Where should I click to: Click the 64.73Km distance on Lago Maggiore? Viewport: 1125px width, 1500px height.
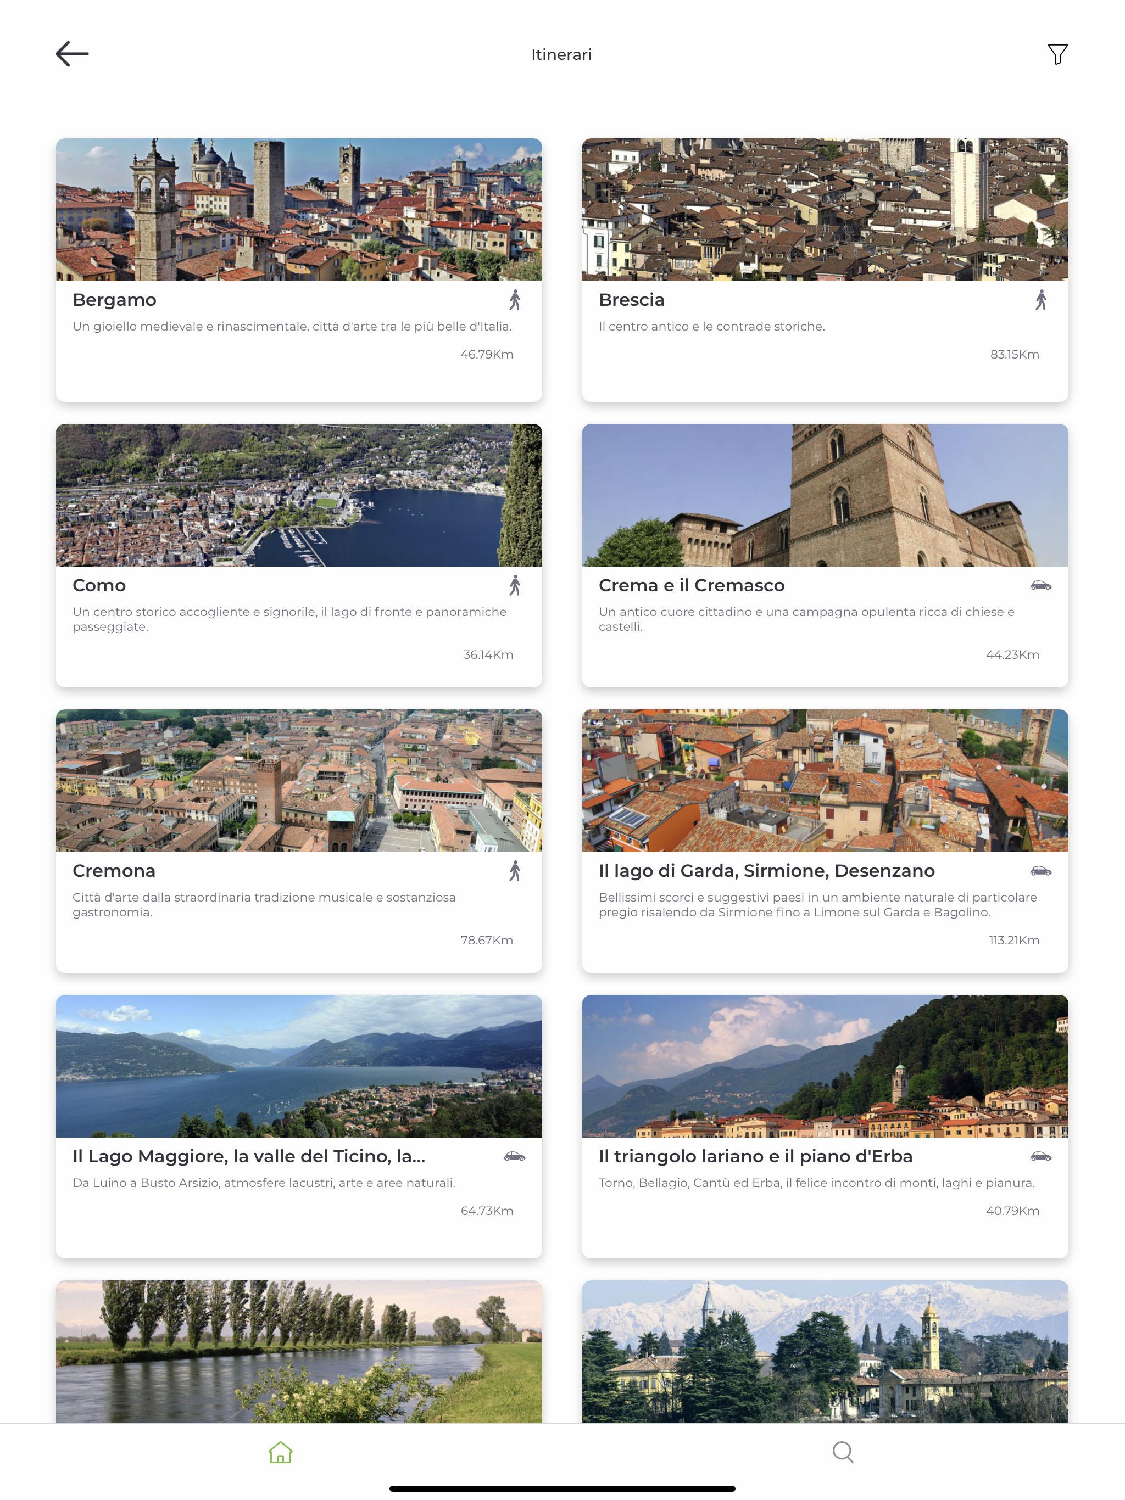[x=487, y=1211]
